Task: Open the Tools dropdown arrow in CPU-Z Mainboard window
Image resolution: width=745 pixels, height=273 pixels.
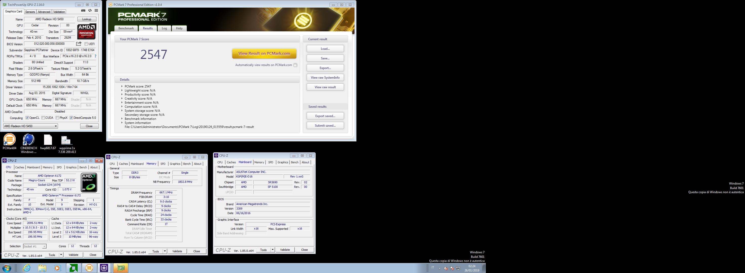Action: tap(273, 250)
